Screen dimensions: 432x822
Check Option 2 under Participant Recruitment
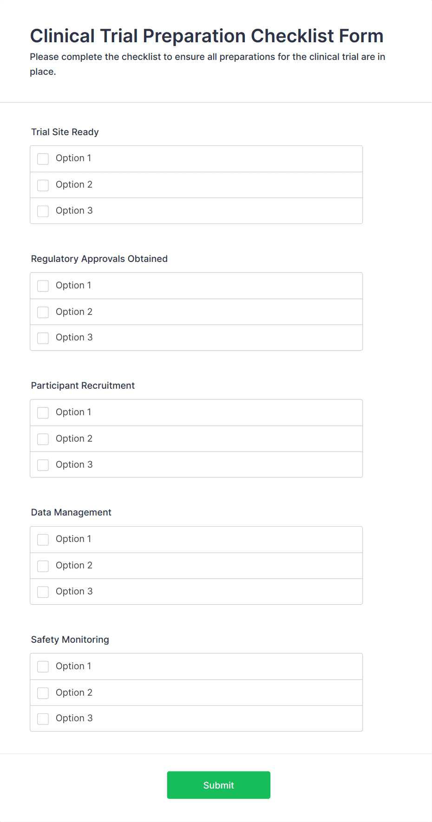coord(43,439)
